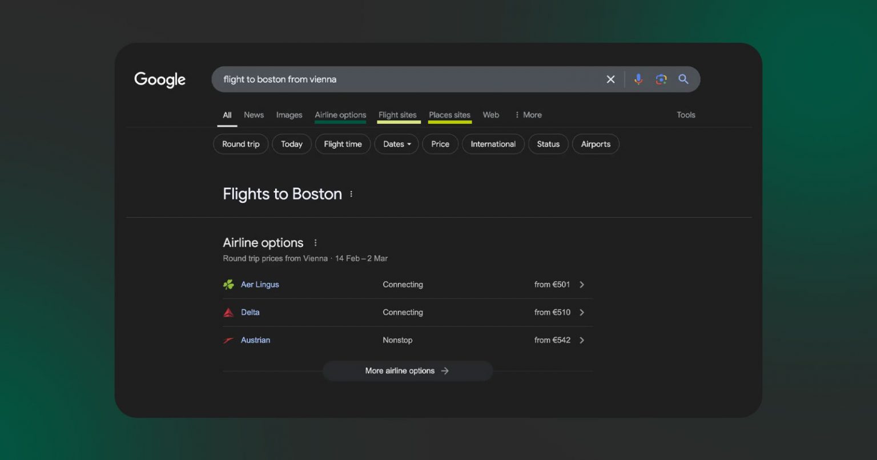
Task: Click the from €501 price
Action: [552, 284]
